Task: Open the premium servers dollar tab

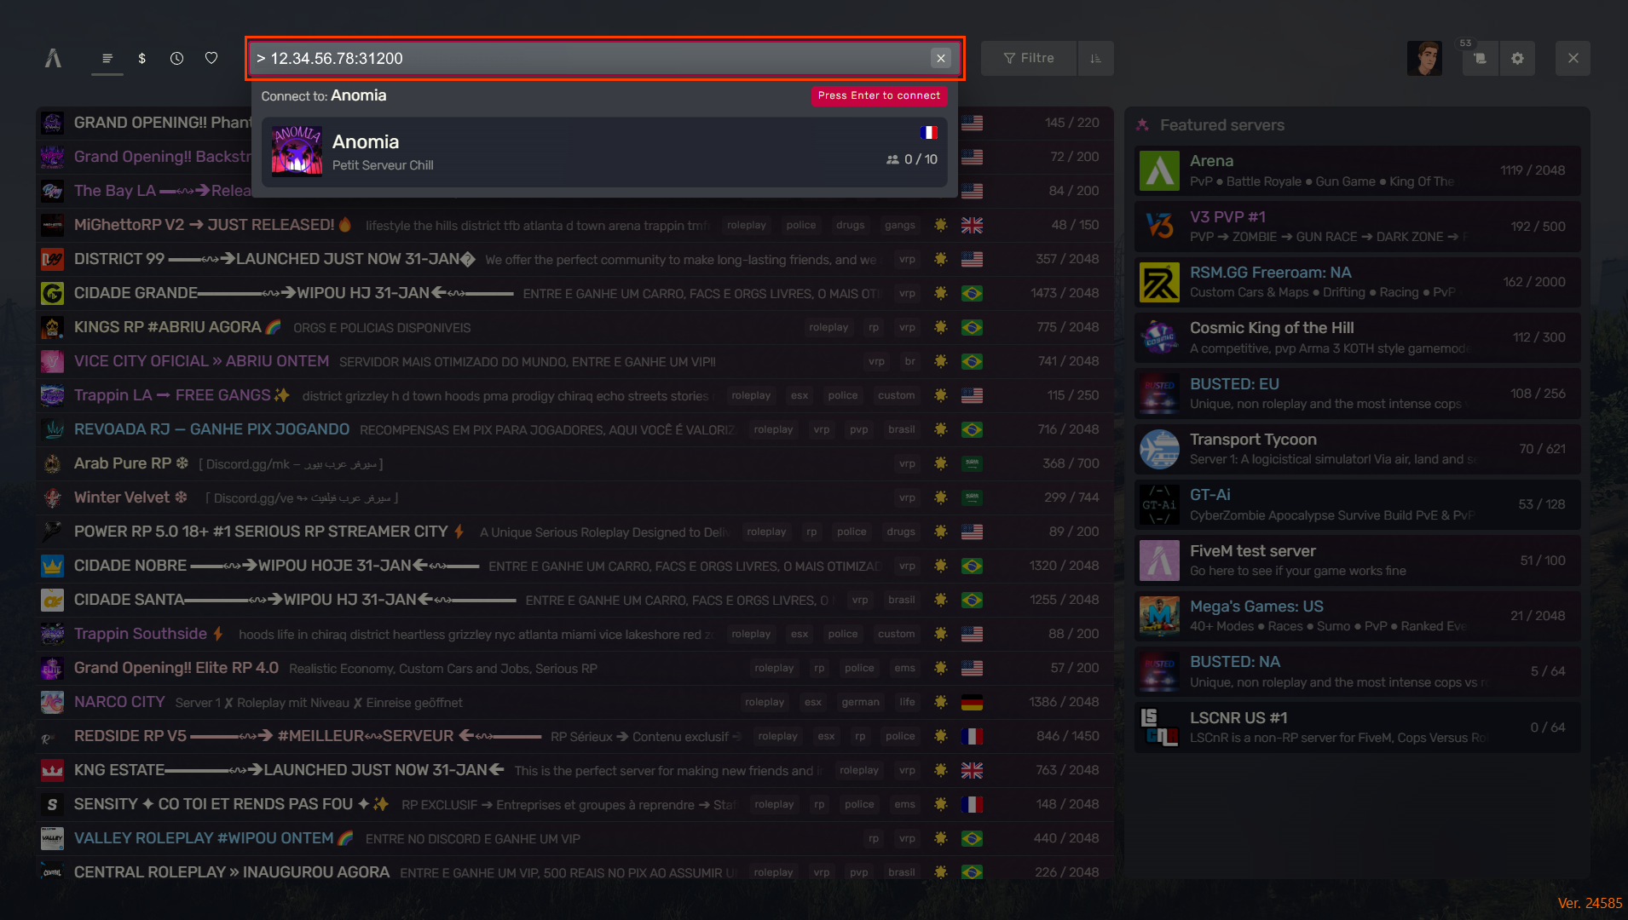Action: click(142, 58)
